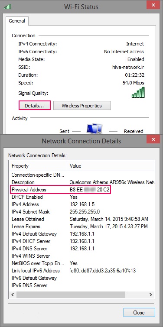Select the Physical Address row
The height and width of the screenshot is (327, 163).
pyautogui.click(x=81, y=190)
